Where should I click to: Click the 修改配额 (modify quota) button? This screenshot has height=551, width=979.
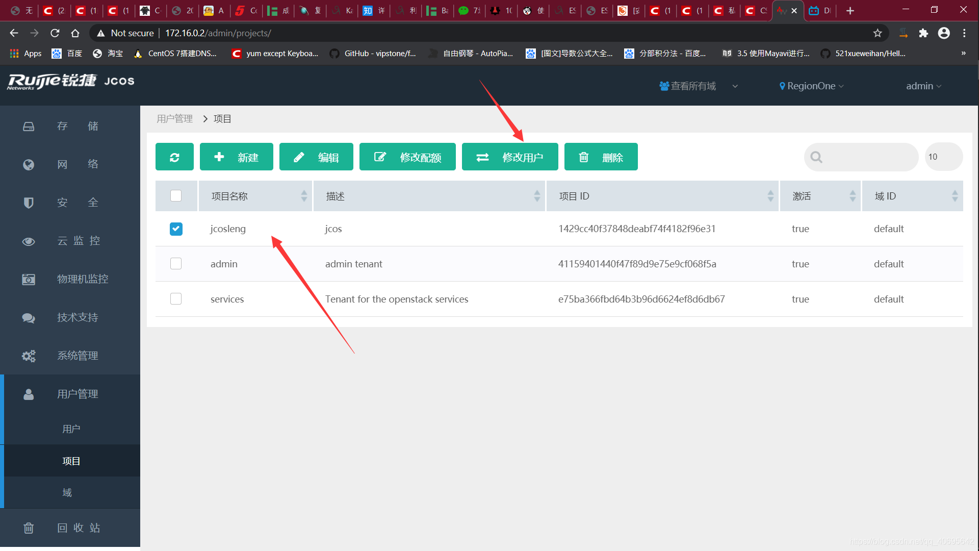click(x=407, y=157)
